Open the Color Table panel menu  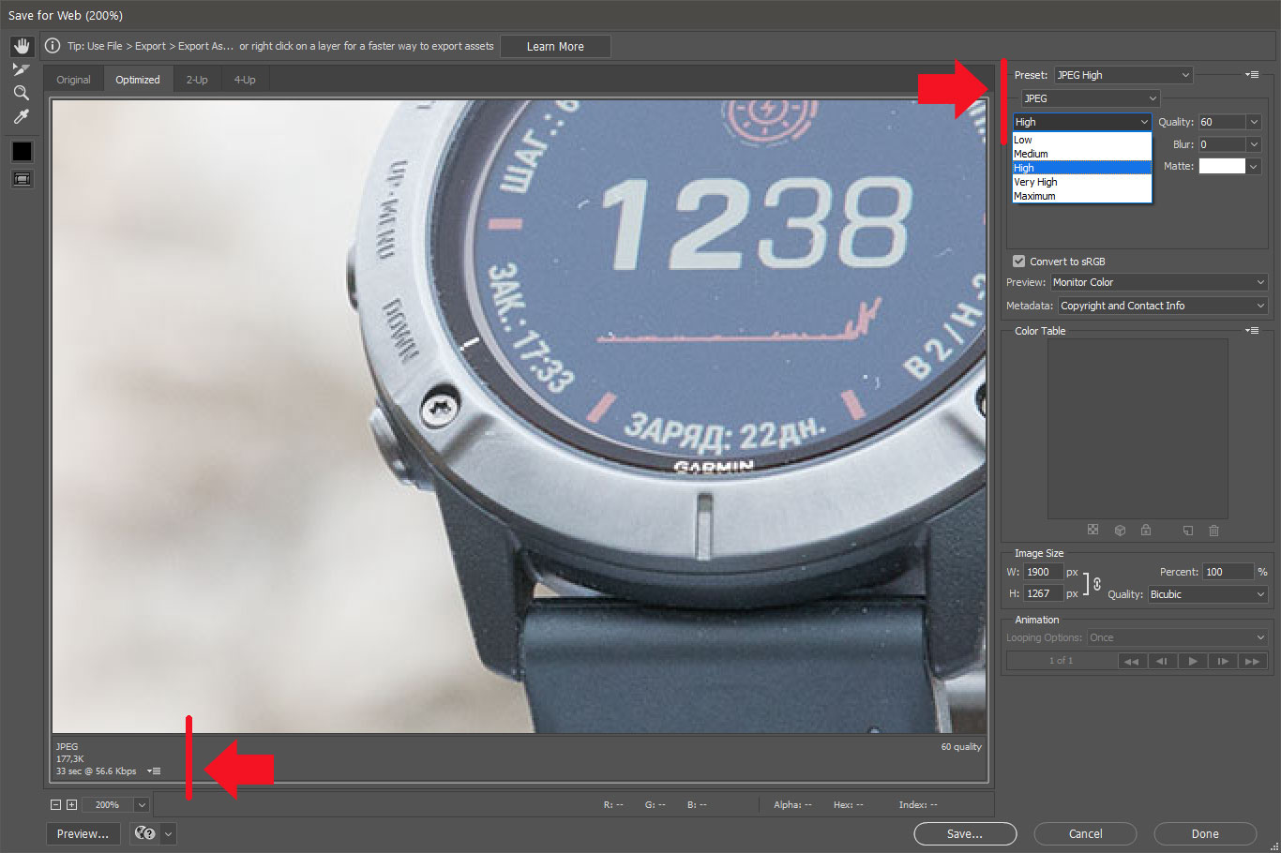(1252, 330)
